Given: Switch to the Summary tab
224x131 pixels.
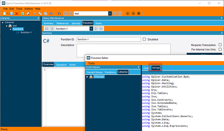Looking at the screenshot, I should coord(48,23).
